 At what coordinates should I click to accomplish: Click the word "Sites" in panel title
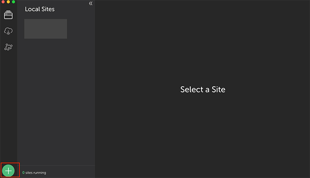click(48, 9)
